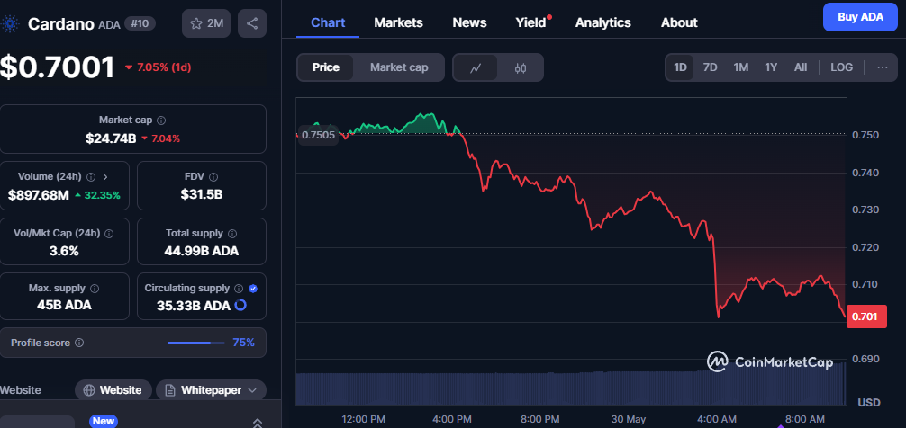This screenshot has width=906, height=428.
Task: Open the Analytics tab
Action: (602, 22)
